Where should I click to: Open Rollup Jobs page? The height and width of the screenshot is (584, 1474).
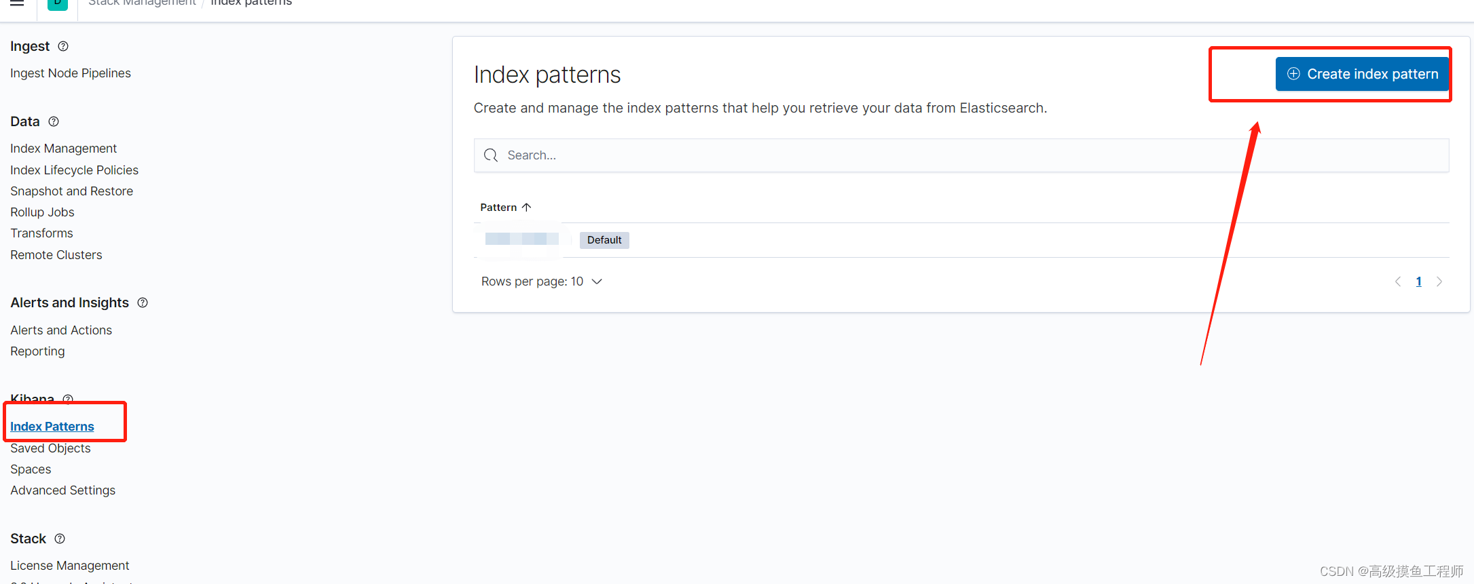pos(42,212)
